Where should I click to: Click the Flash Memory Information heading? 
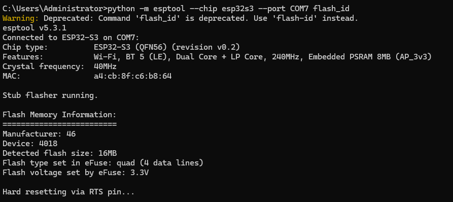(x=59, y=115)
